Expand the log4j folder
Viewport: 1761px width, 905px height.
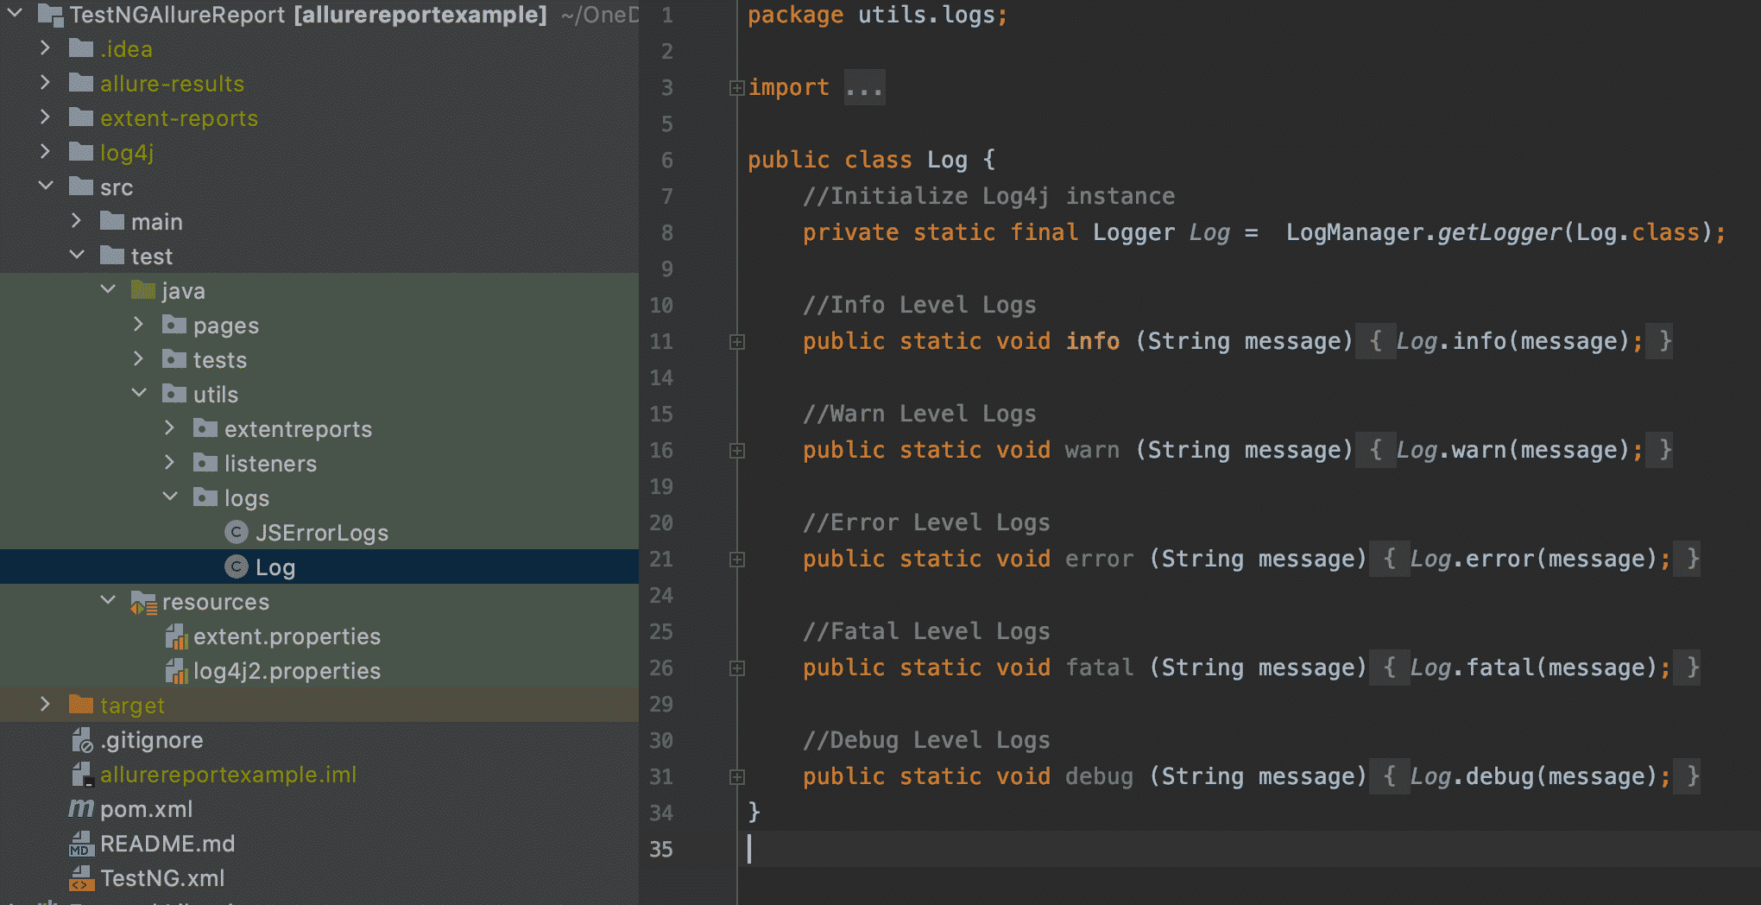(46, 152)
